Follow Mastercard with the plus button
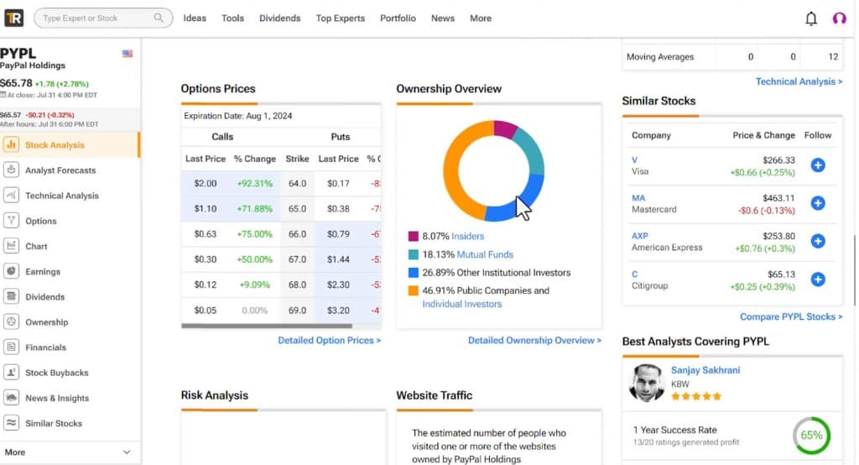The height and width of the screenshot is (465, 859). tap(818, 203)
